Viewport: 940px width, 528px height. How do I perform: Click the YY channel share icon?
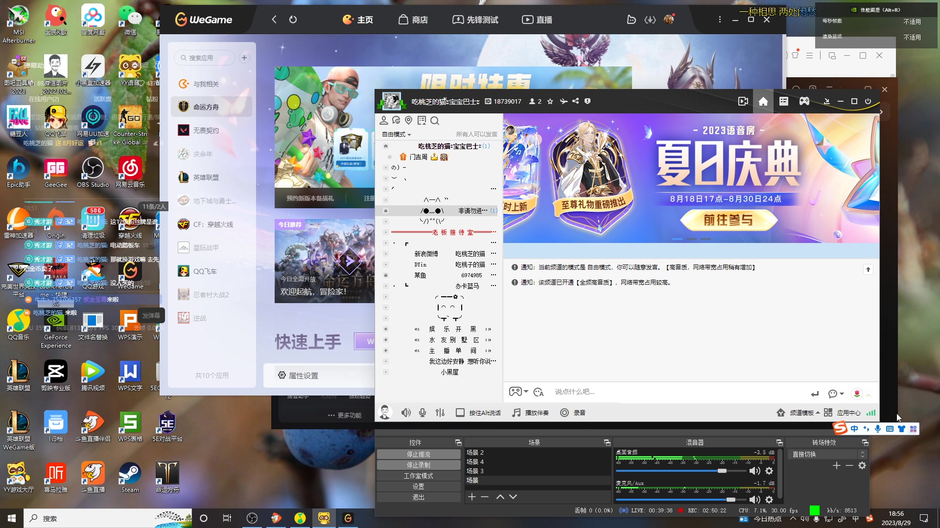click(x=576, y=101)
